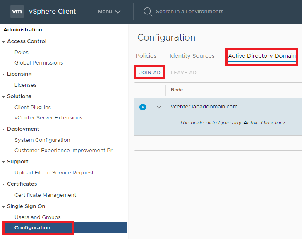The image size is (302, 239).
Task: Open Users and Groups
Action: click(37, 217)
